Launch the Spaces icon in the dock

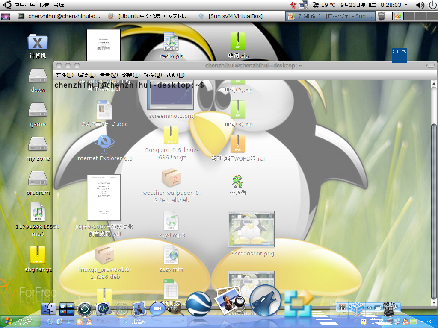pos(67,309)
